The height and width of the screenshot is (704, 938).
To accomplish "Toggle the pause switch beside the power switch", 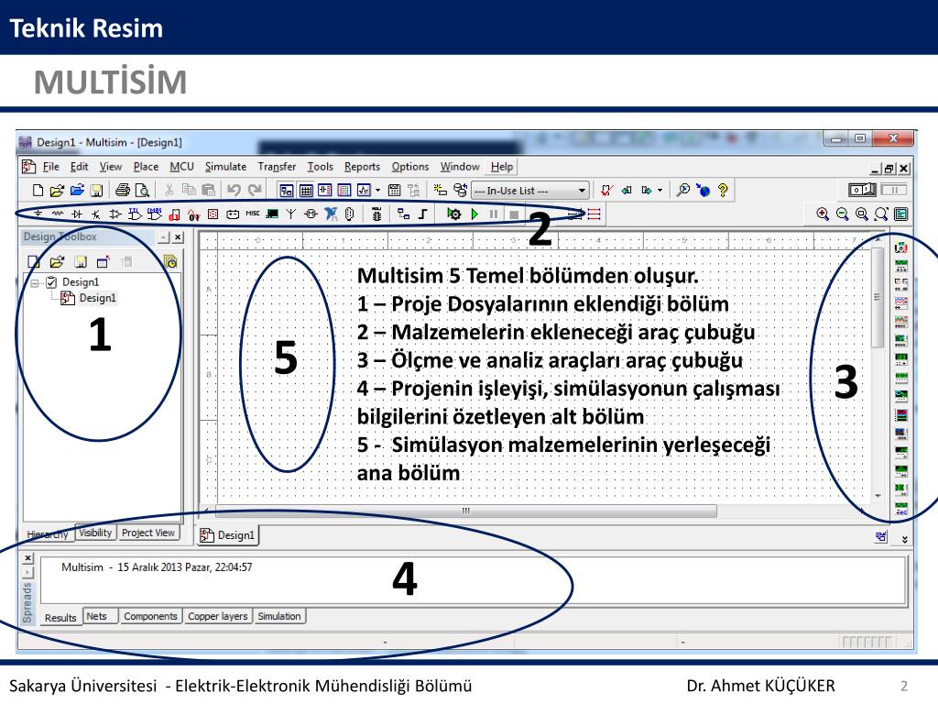I will tap(894, 191).
